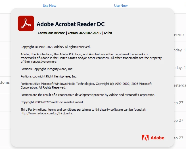Click the Continuous Release label
The height and width of the screenshot is (149, 186).
click(x=51, y=33)
